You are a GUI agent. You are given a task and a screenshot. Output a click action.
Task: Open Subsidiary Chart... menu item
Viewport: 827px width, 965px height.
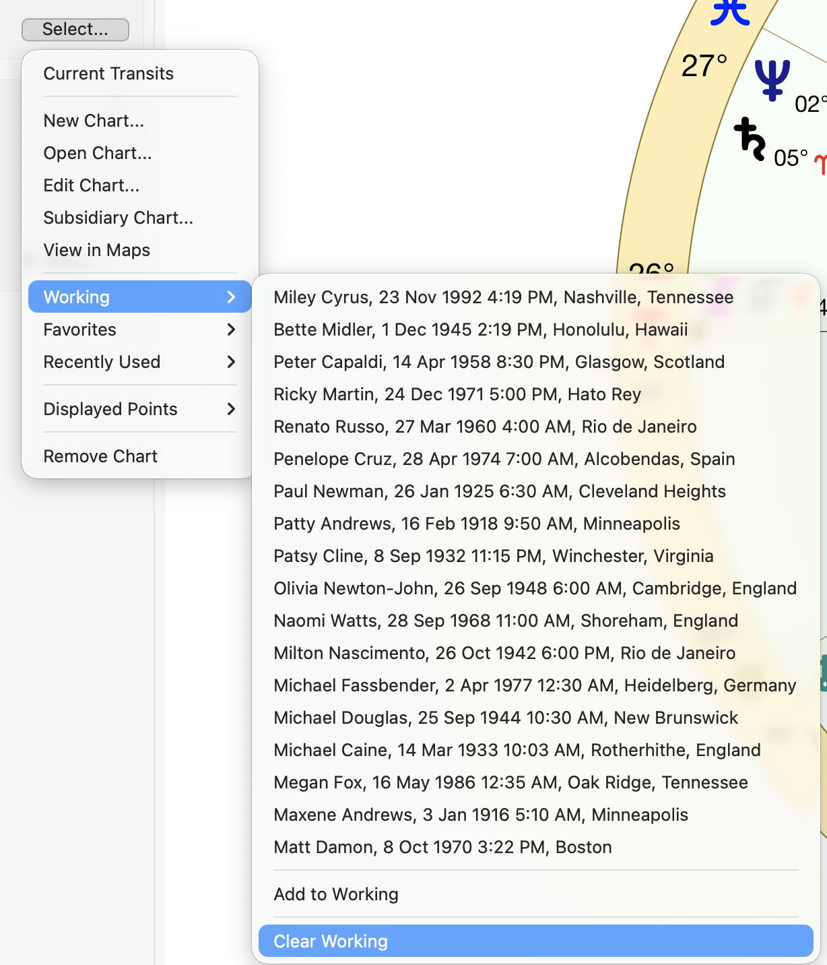[140, 218]
